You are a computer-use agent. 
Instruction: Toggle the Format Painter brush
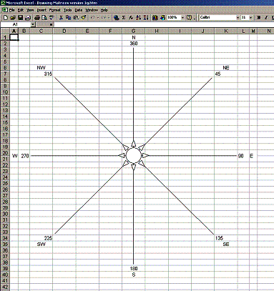click(84, 17)
